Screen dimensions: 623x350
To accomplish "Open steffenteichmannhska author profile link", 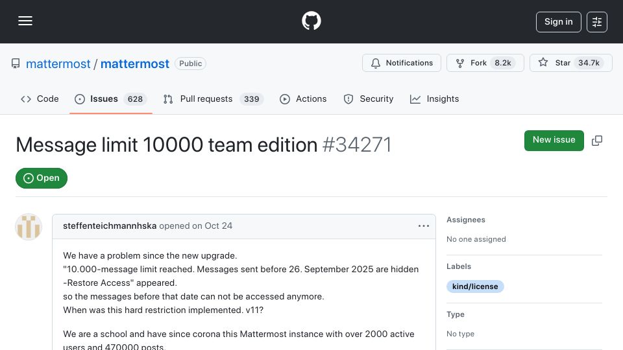I will tap(110, 226).
